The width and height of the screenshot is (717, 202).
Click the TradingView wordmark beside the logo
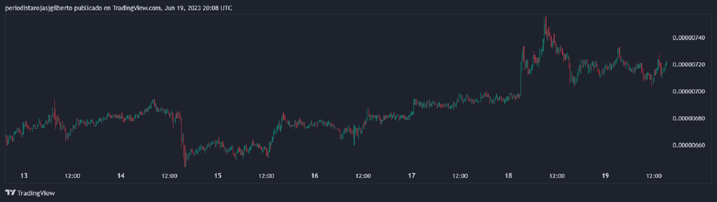pyautogui.click(x=36, y=193)
